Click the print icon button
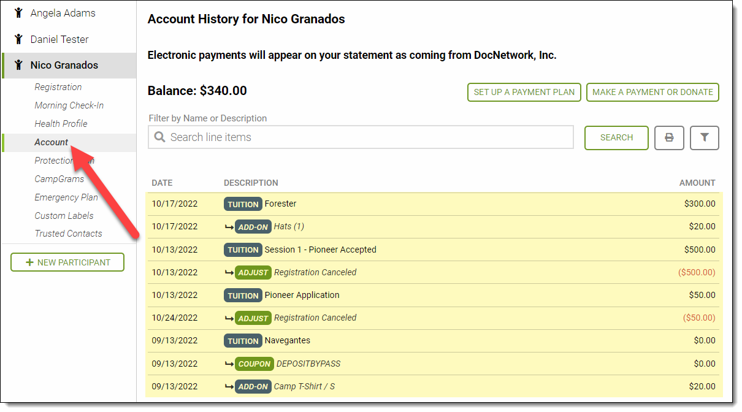The image size is (742, 412). (x=669, y=138)
